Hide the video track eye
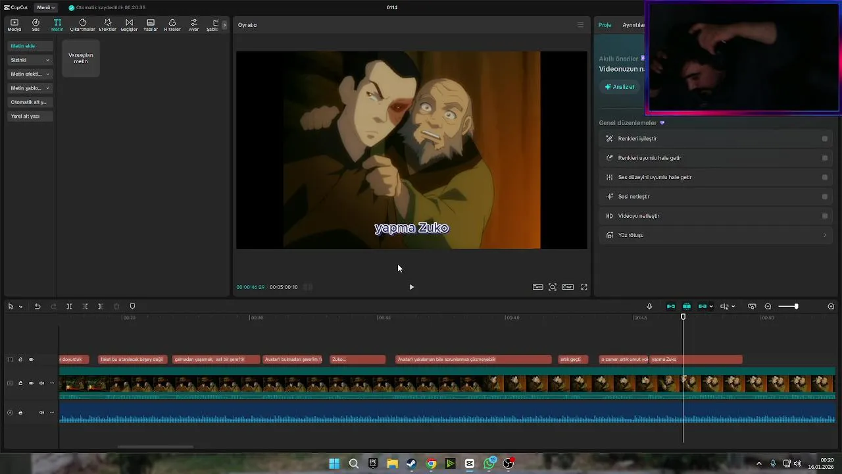Viewport: 842px width, 474px height. pyautogui.click(x=31, y=383)
